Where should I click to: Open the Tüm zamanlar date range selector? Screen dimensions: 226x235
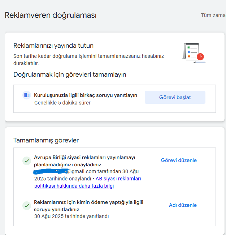click(x=213, y=15)
